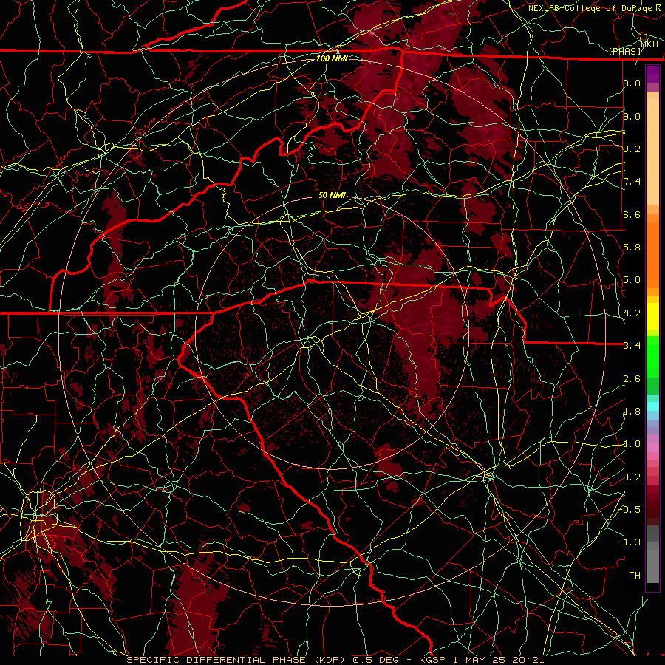This screenshot has height=665, width=665.
Task: Pick the purple swatch atop the color bar
Action: click(652, 74)
